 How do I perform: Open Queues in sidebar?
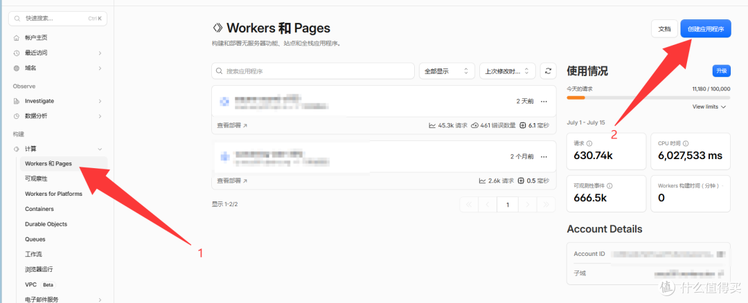pyautogui.click(x=35, y=239)
